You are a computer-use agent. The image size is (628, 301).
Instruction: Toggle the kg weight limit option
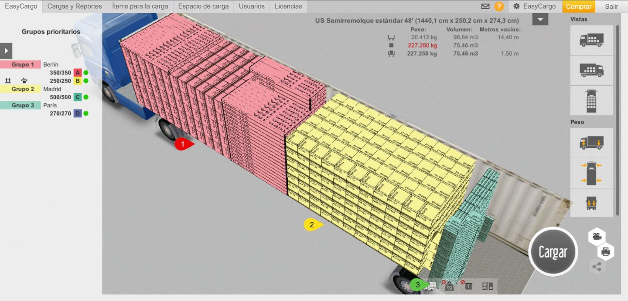449,286
